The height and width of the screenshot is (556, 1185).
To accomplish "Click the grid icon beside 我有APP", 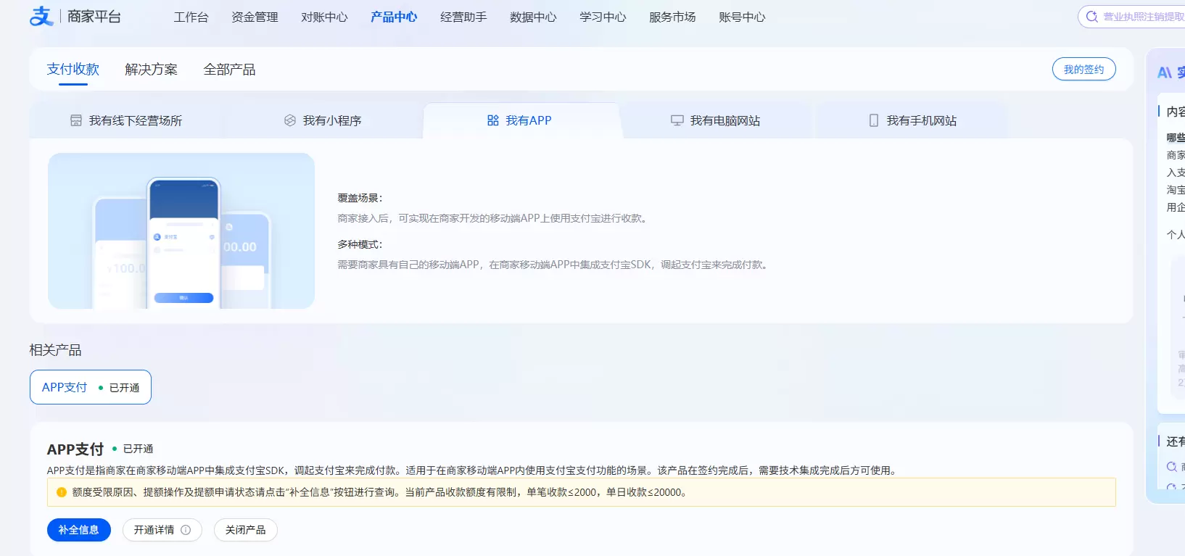I will pos(493,120).
